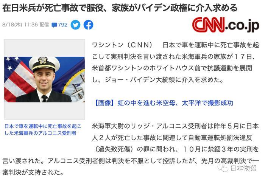The height and width of the screenshot is (180, 265).
Task: Open comments via the speech bubble icon
Action: (54, 25)
